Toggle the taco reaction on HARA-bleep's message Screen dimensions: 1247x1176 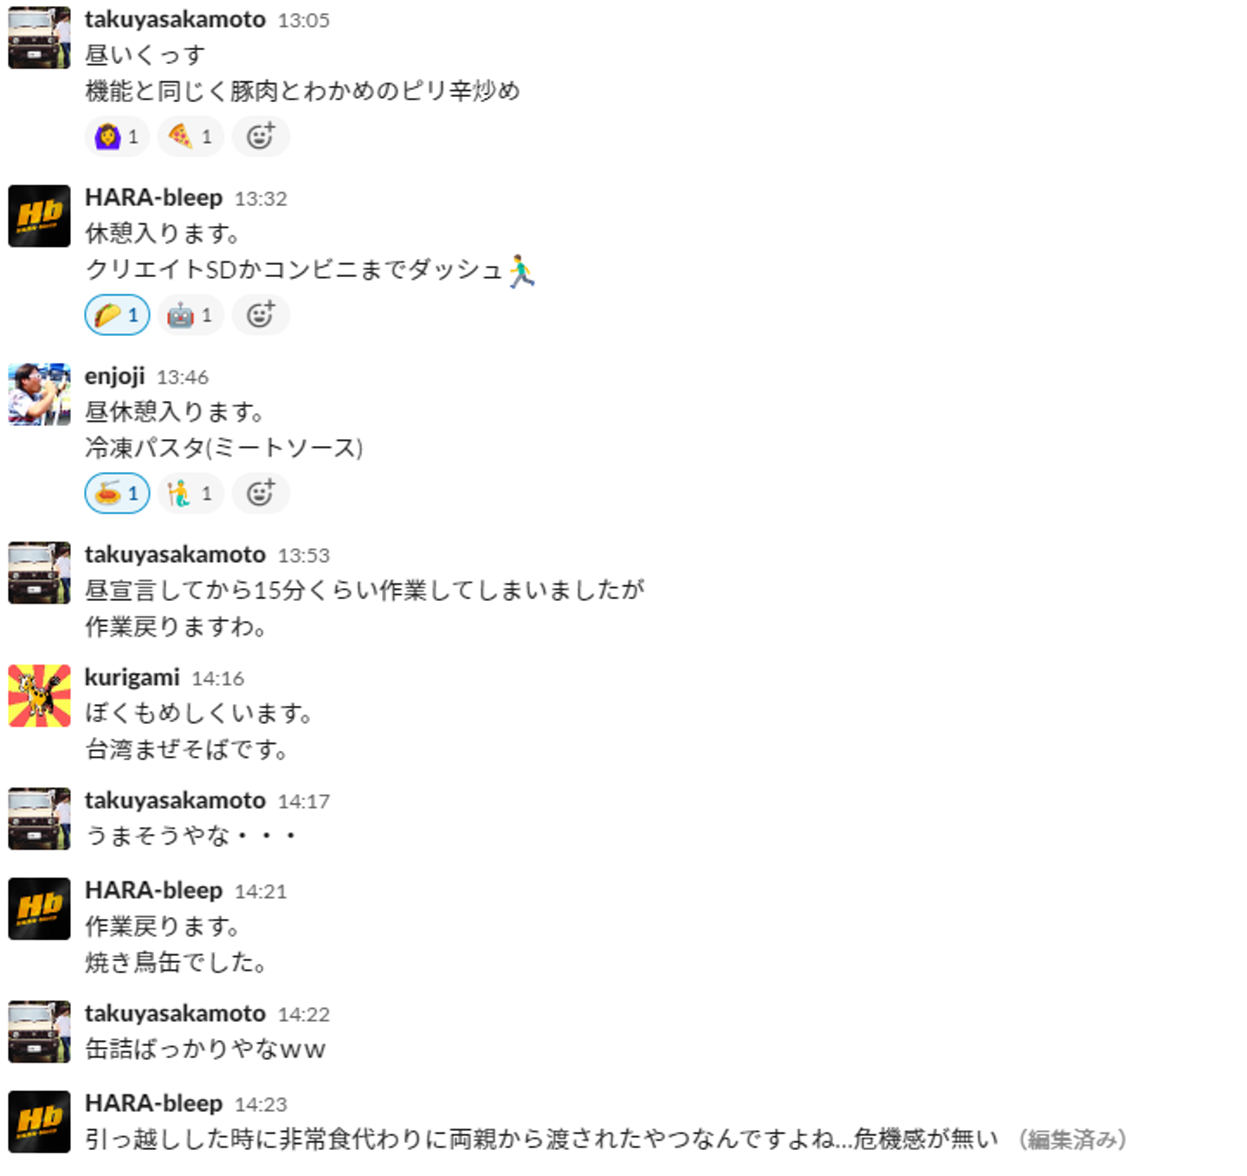point(117,315)
